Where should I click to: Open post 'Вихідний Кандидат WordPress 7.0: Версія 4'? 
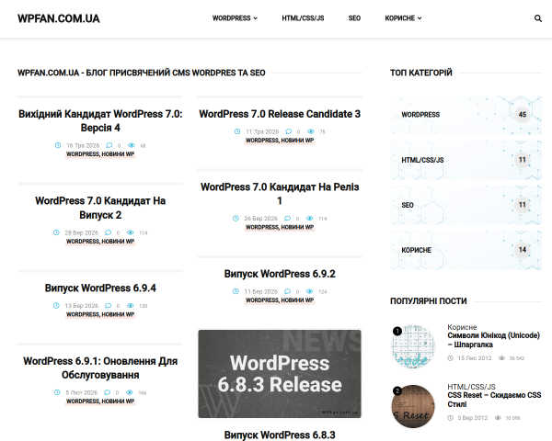coord(100,120)
